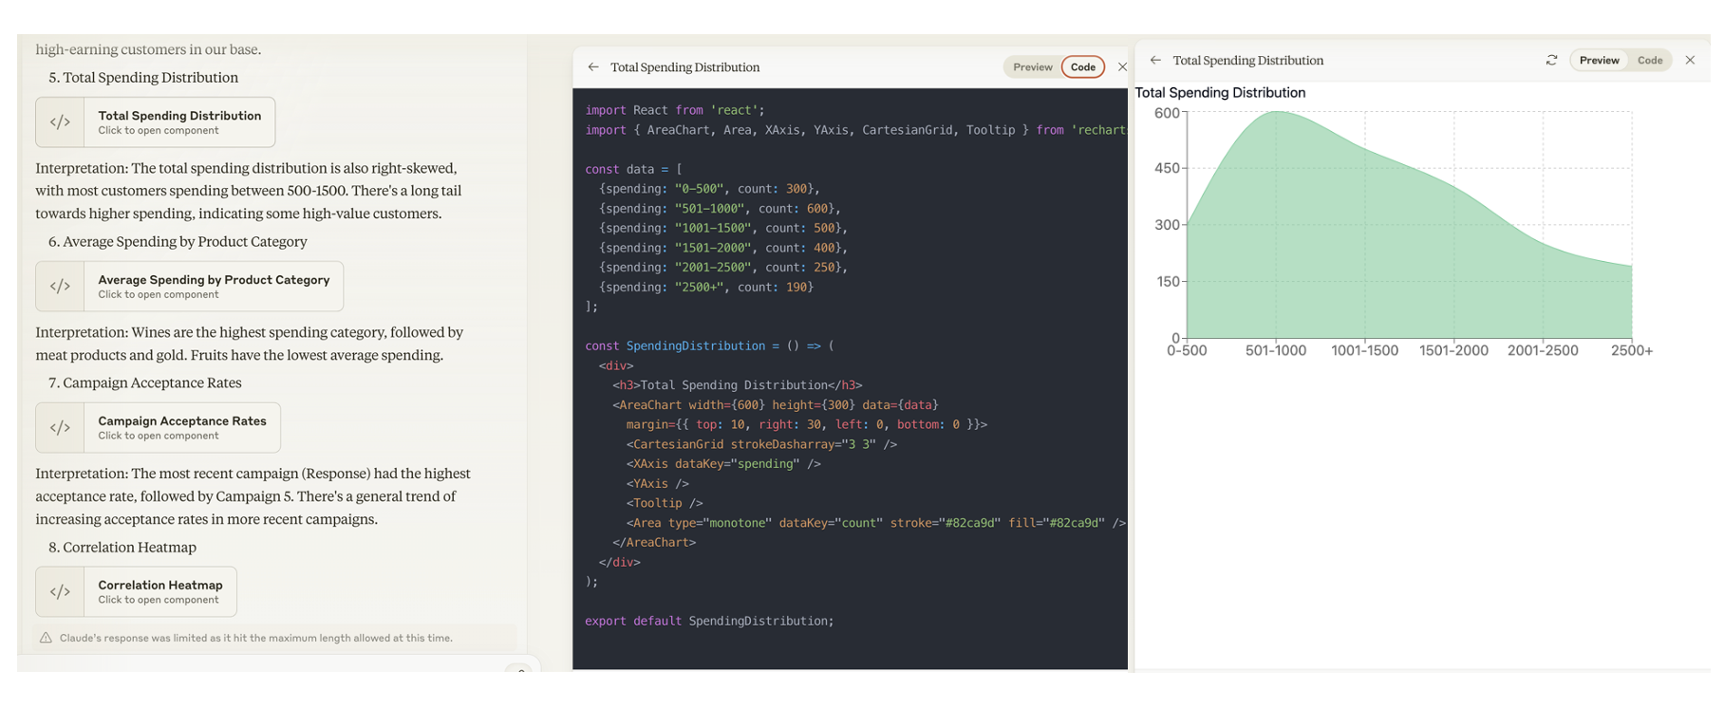This screenshot has width=1724, height=708.
Task: Click warning icon beside response limit notice
Action: coord(46,639)
